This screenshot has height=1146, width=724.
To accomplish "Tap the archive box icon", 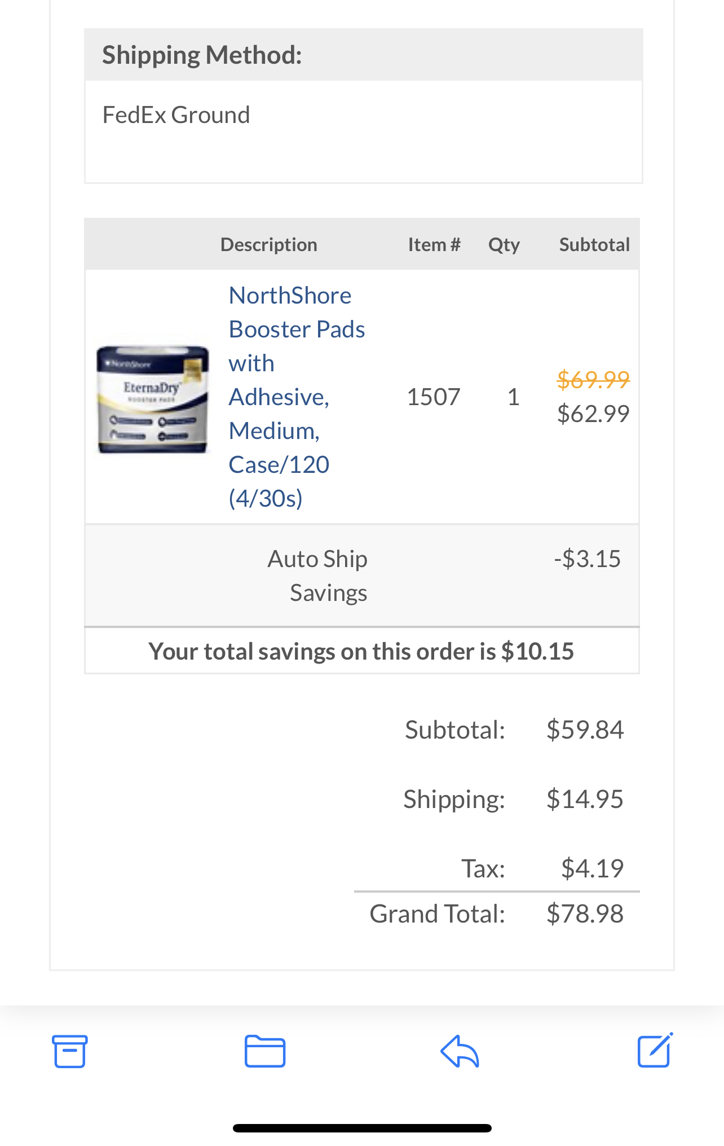I will (70, 1051).
